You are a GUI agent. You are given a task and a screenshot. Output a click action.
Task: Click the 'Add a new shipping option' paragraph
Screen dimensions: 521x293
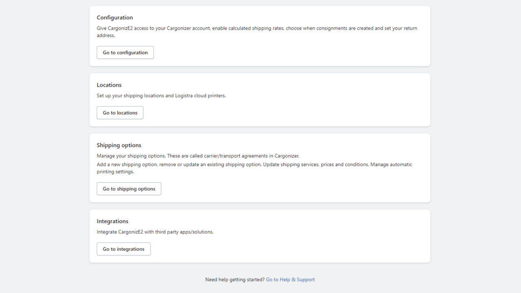tap(254, 168)
